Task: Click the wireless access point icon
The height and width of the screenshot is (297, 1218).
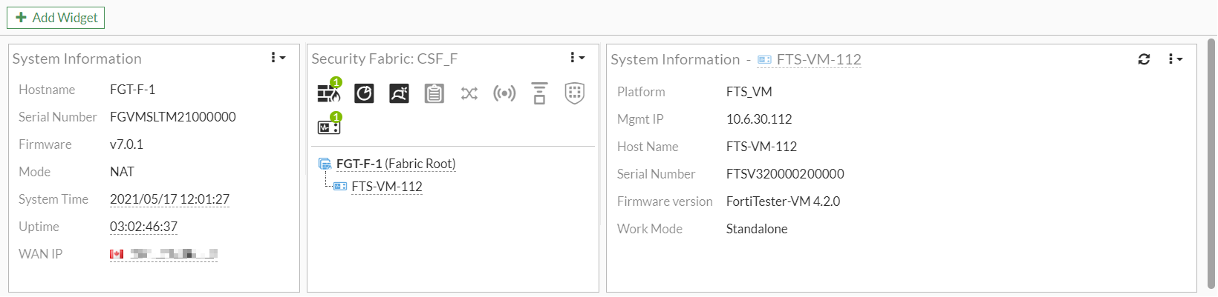Action: (x=504, y=93)
